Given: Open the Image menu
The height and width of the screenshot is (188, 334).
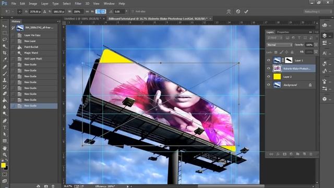Looking at the screenshot, I should coord(33,4).
